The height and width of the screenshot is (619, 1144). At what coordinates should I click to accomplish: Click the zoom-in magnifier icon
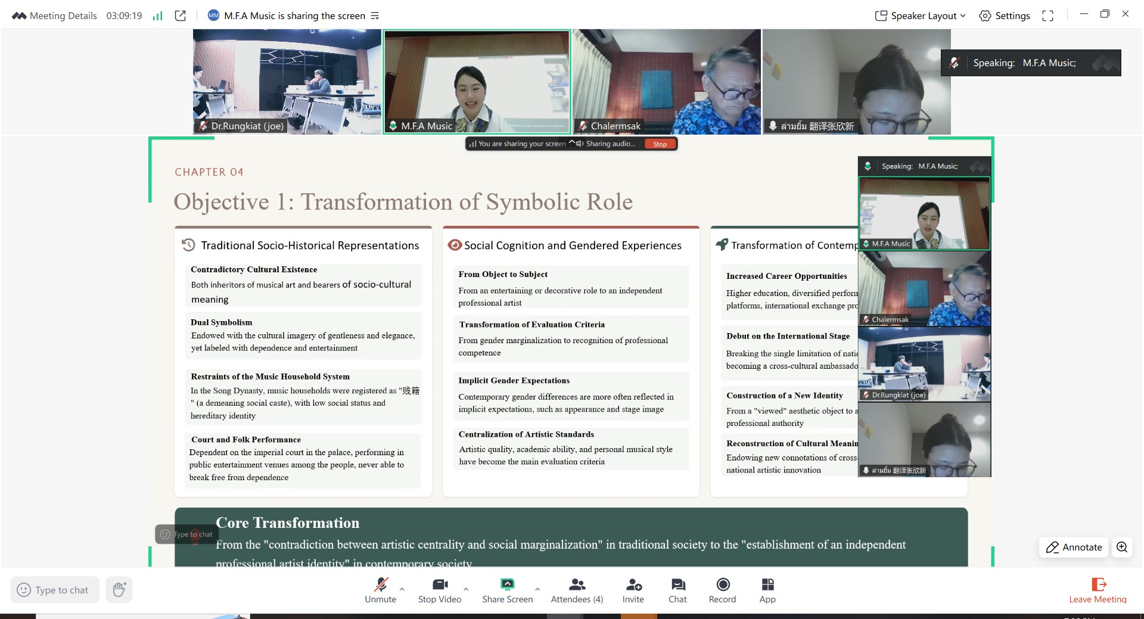1121,547
